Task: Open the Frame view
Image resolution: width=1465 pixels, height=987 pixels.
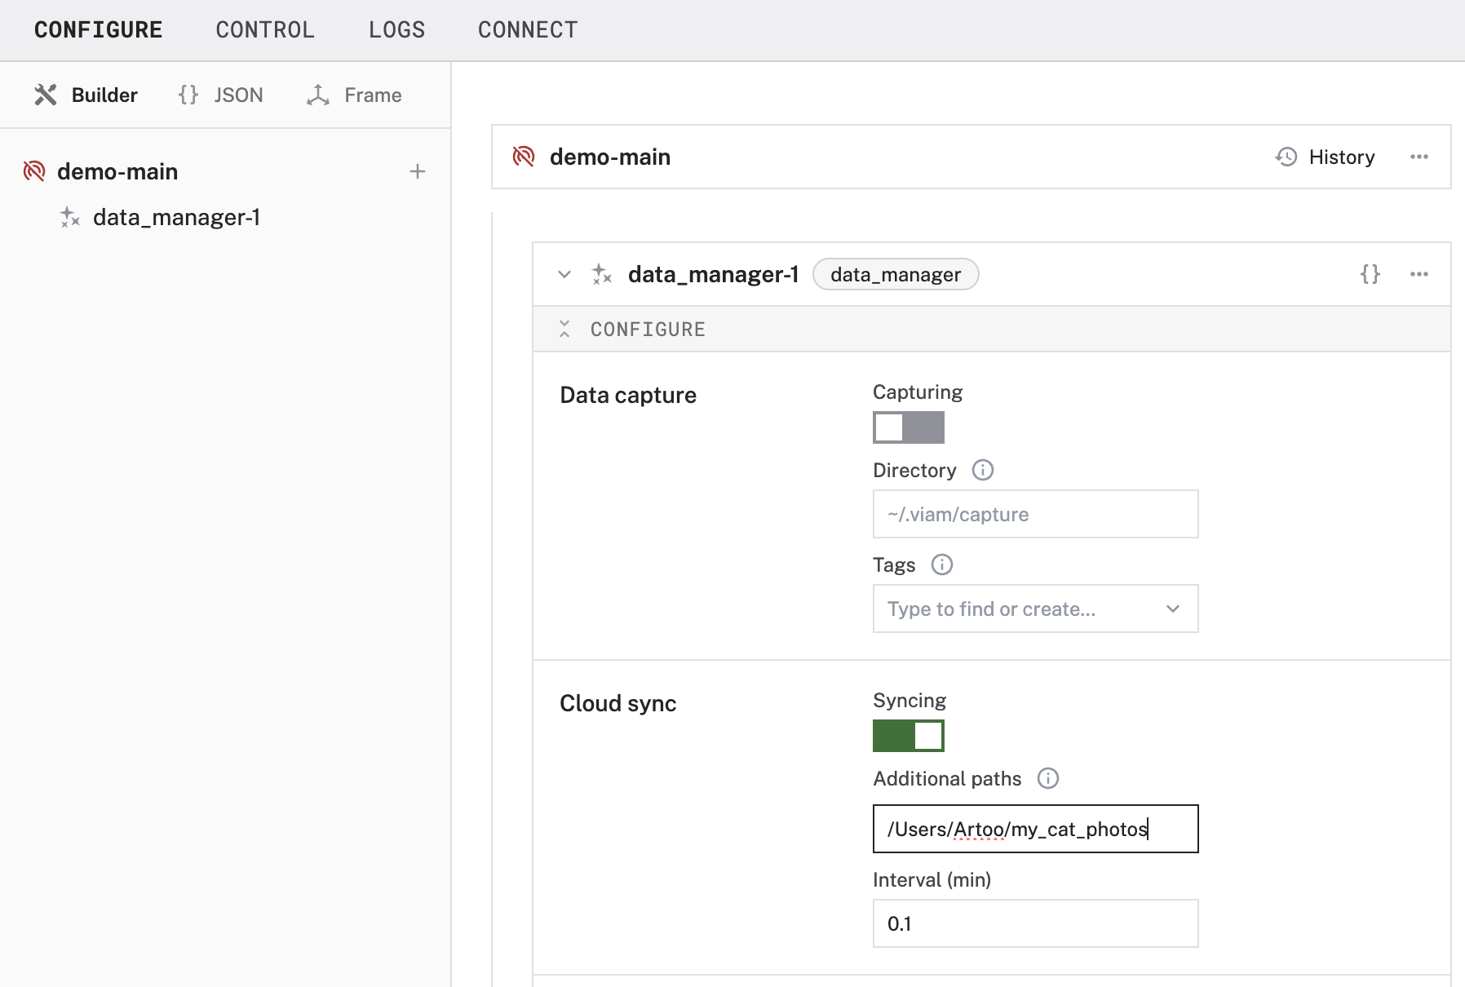Action: (x=354, y=95)
